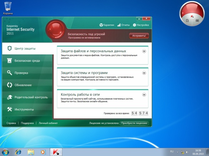Click the Отчеты text link

125,25
